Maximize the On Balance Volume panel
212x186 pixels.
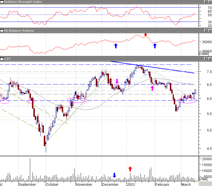[x=206, y=30]
